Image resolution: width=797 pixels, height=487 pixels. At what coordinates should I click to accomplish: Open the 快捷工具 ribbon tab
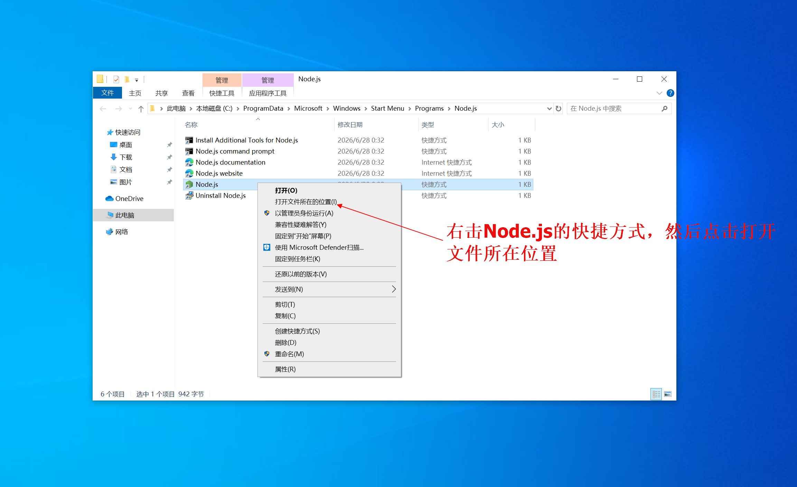click(222, 93)
